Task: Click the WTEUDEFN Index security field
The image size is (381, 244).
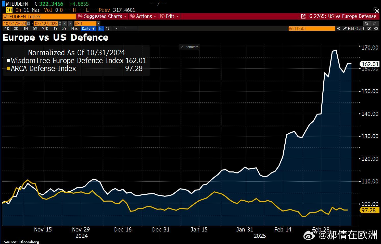Action: (x=39, y=16)
